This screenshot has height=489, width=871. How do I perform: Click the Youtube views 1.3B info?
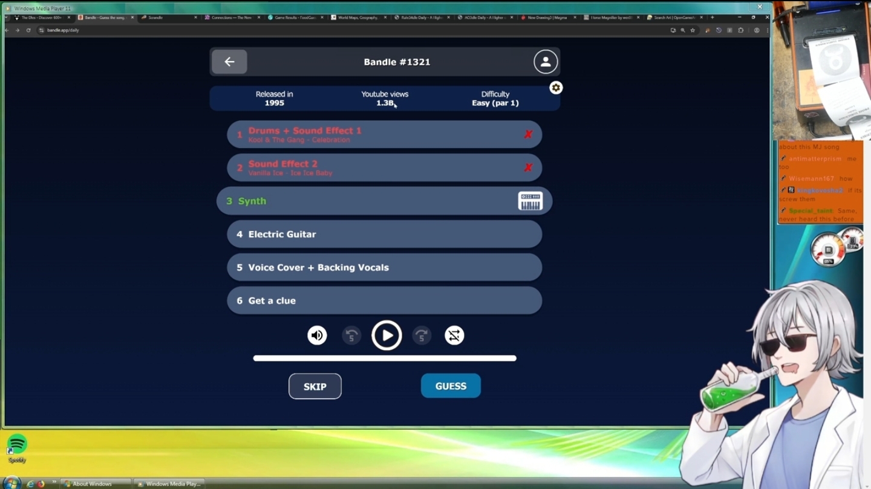click(x=385, y=99)
